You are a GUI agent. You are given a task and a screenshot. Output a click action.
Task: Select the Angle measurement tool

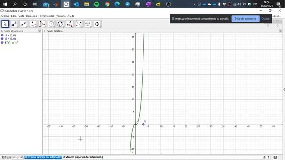[69, 24]
